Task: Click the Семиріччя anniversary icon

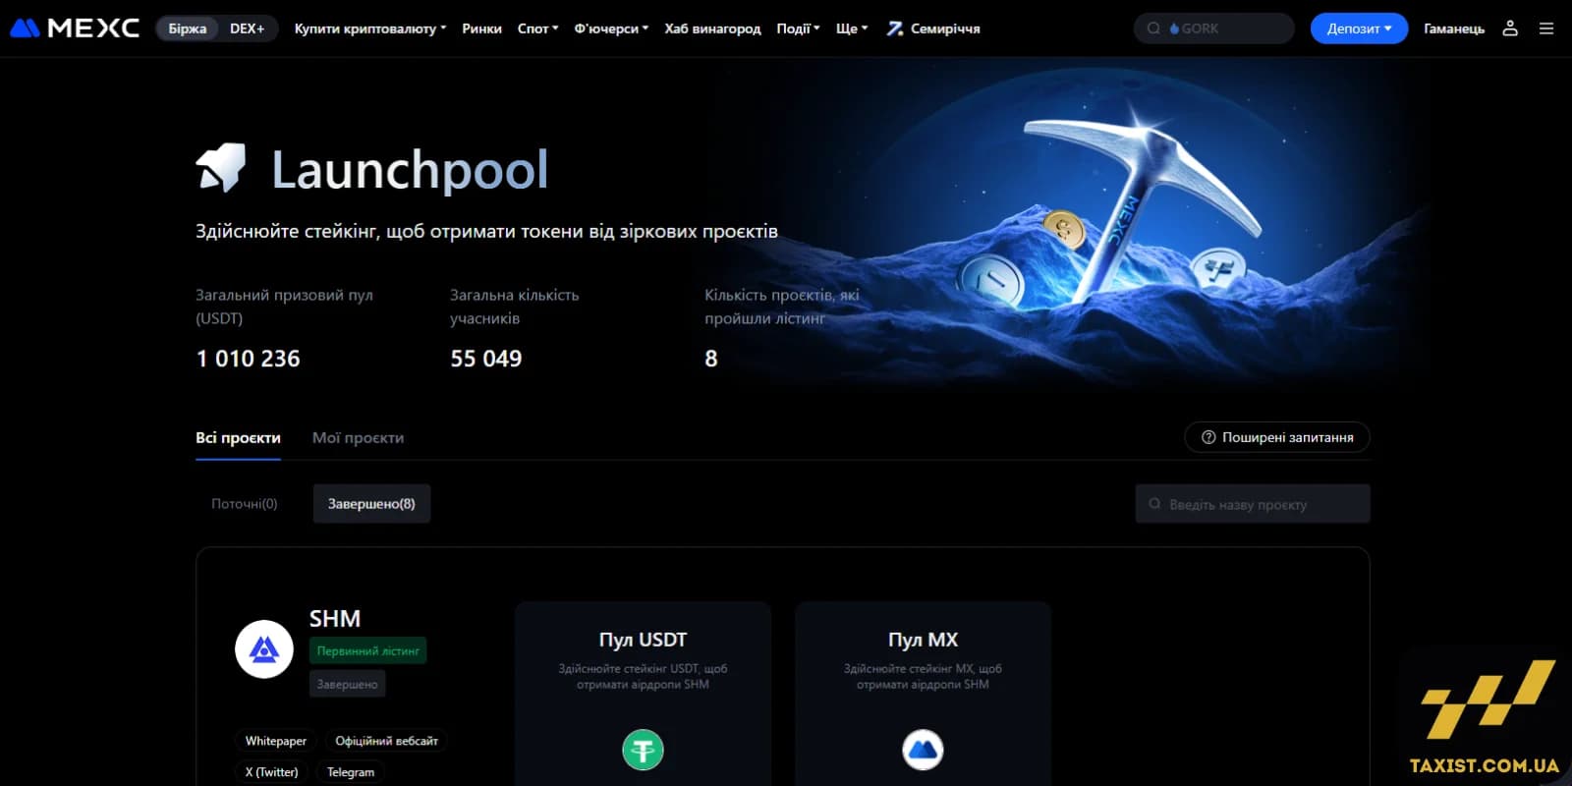Action: [895, 28]
